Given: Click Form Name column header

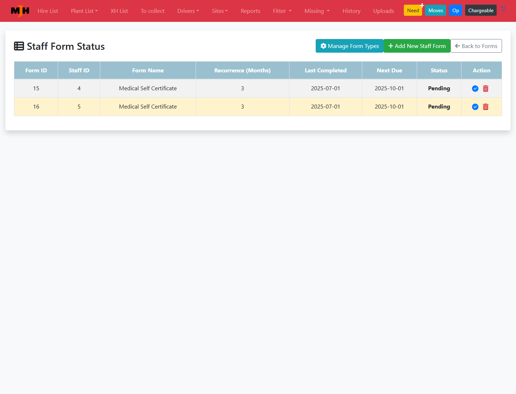Looking at the screenshot, I should [x=148, y=70].
